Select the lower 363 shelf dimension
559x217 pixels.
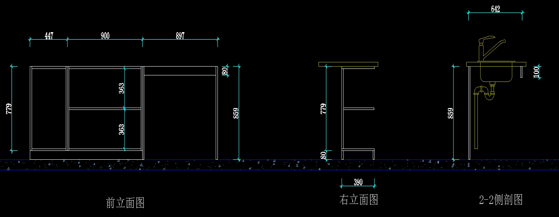[x=122, y=129]
